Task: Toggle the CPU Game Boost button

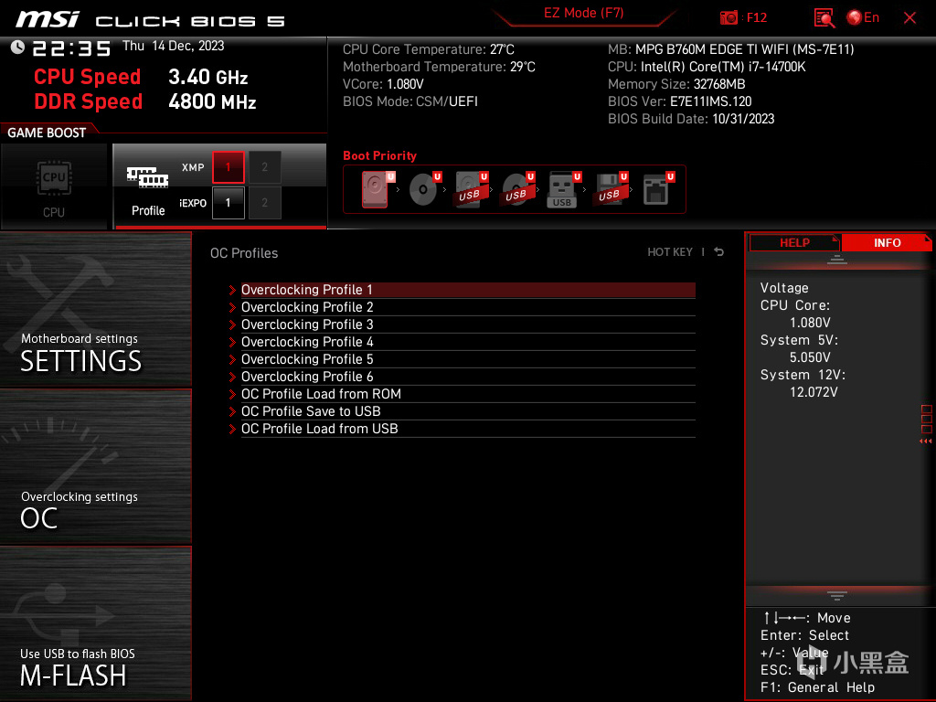Action: (x=54, y=186)
